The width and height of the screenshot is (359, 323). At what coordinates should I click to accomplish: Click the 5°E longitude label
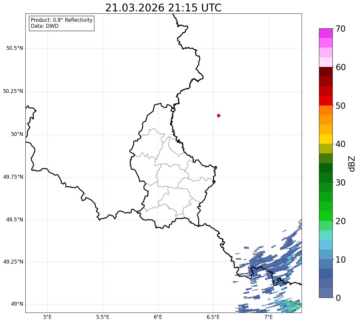[x=47, y=317]
